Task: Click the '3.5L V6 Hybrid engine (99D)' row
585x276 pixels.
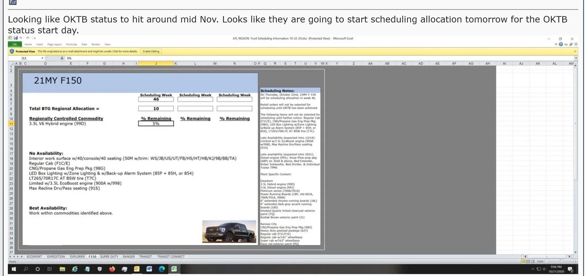Action: coord(57,124)
